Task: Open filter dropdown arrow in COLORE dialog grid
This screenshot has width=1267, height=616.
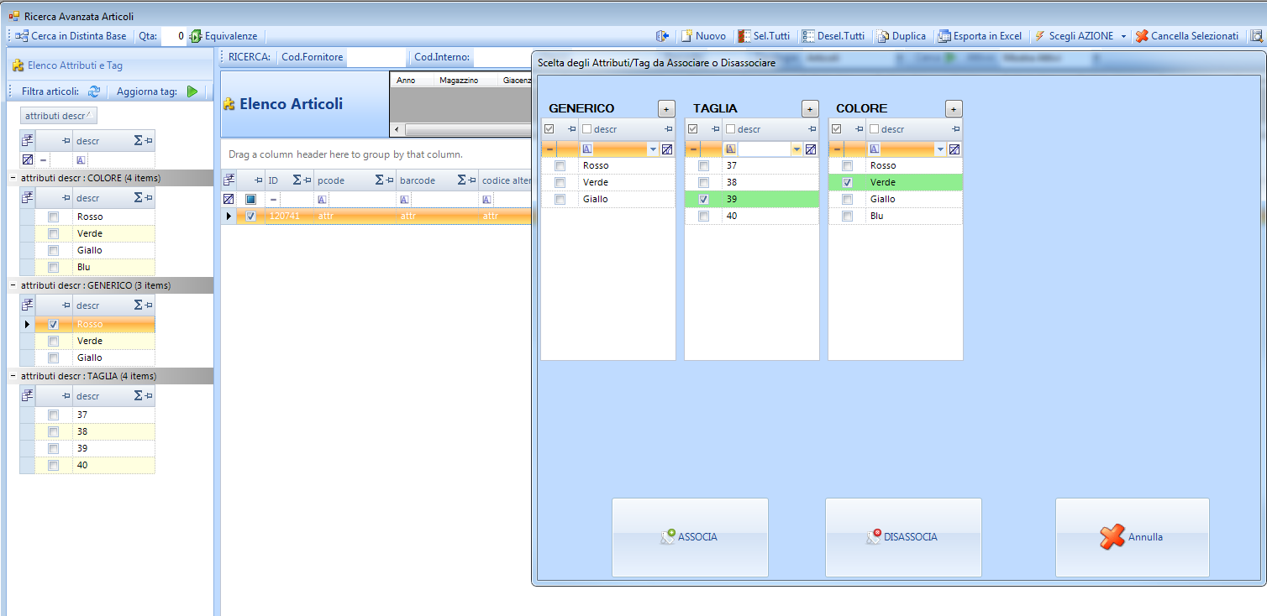Action: pyautogui.click(x=940, y=149)
